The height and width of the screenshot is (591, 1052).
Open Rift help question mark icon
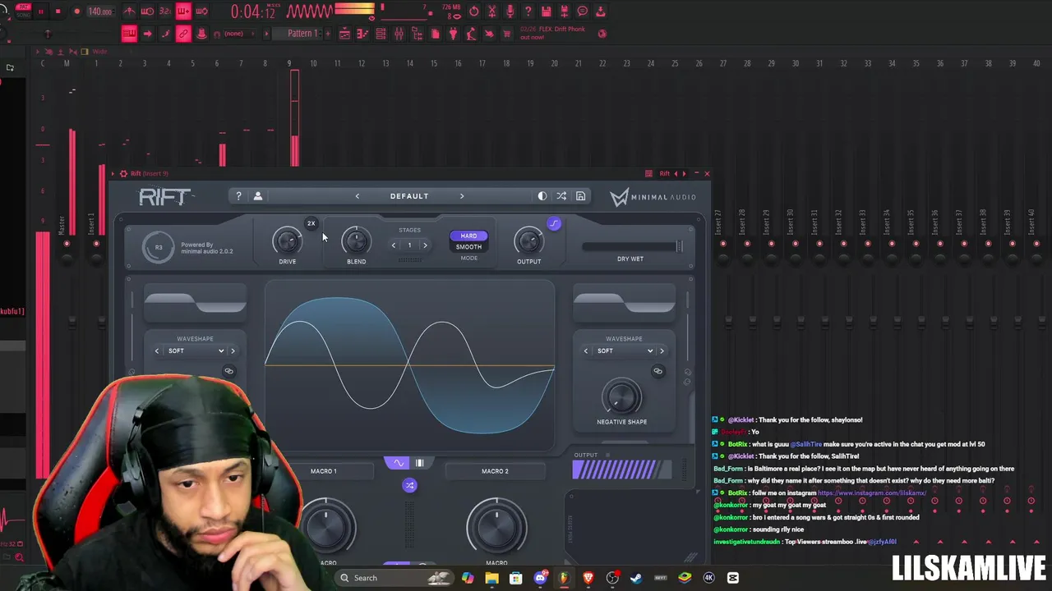238,196
